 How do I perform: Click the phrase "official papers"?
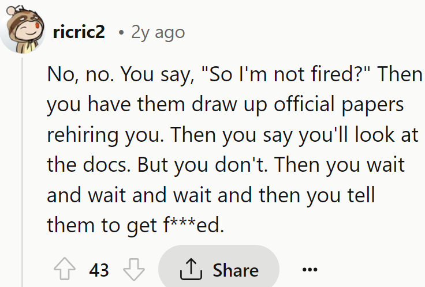pos(338,104)
